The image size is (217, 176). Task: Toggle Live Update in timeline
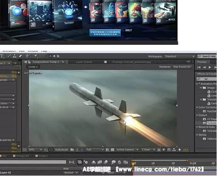point(80,162)
